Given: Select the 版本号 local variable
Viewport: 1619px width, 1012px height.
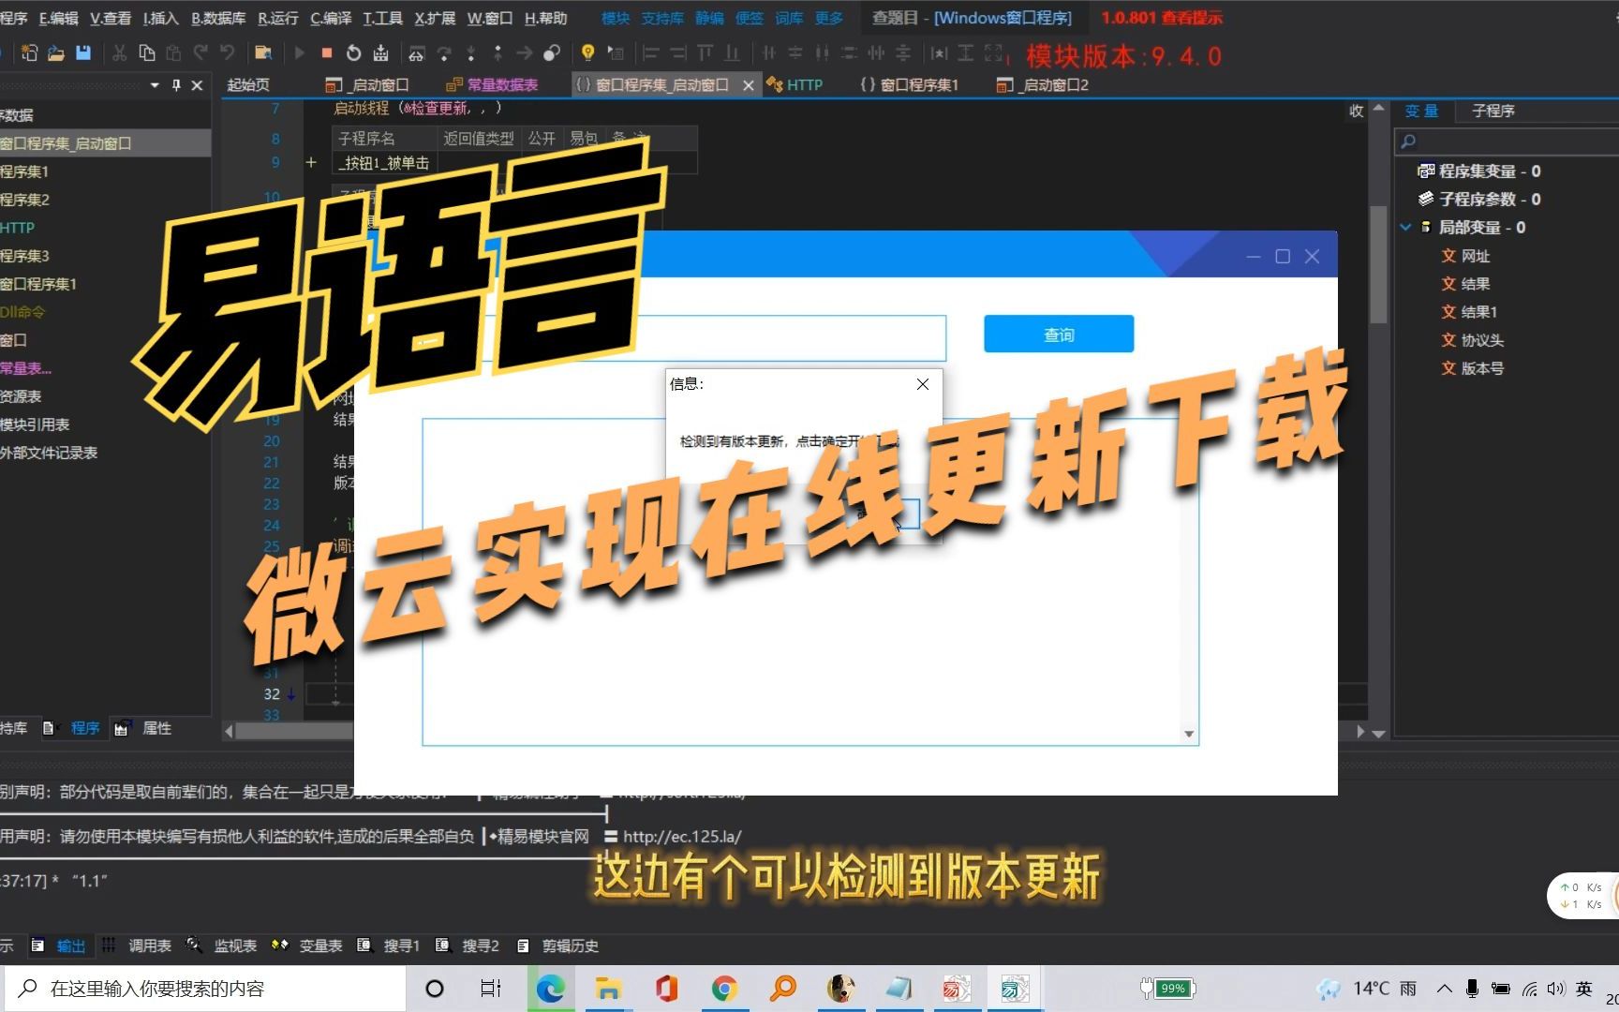Looking at the screenshot, I should 1473,368.
